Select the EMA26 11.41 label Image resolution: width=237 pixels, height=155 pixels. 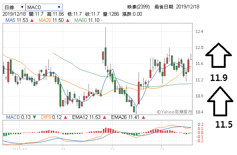125,117
